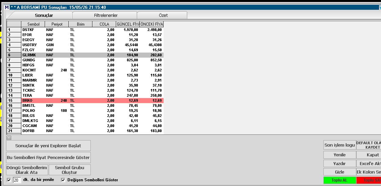Click the Ek Kolon Seç button
Image resolution: width=381 pixels, height=186 pixels.
click(x=368, y=172)
